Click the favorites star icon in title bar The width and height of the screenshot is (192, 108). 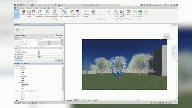pyautogui.click(x=148, y=5)
